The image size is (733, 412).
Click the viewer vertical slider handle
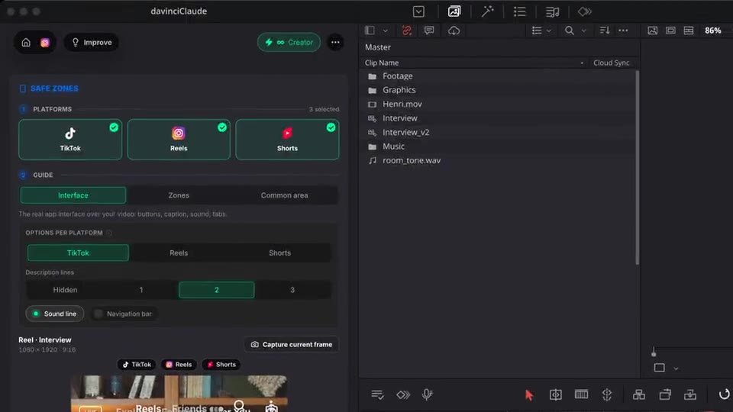click(x=654, y=353)
